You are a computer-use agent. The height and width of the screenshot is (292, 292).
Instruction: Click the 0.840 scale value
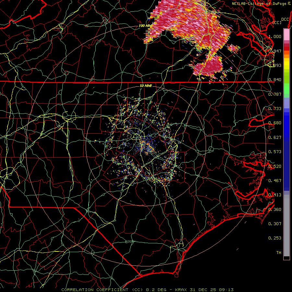coord(275,80)
